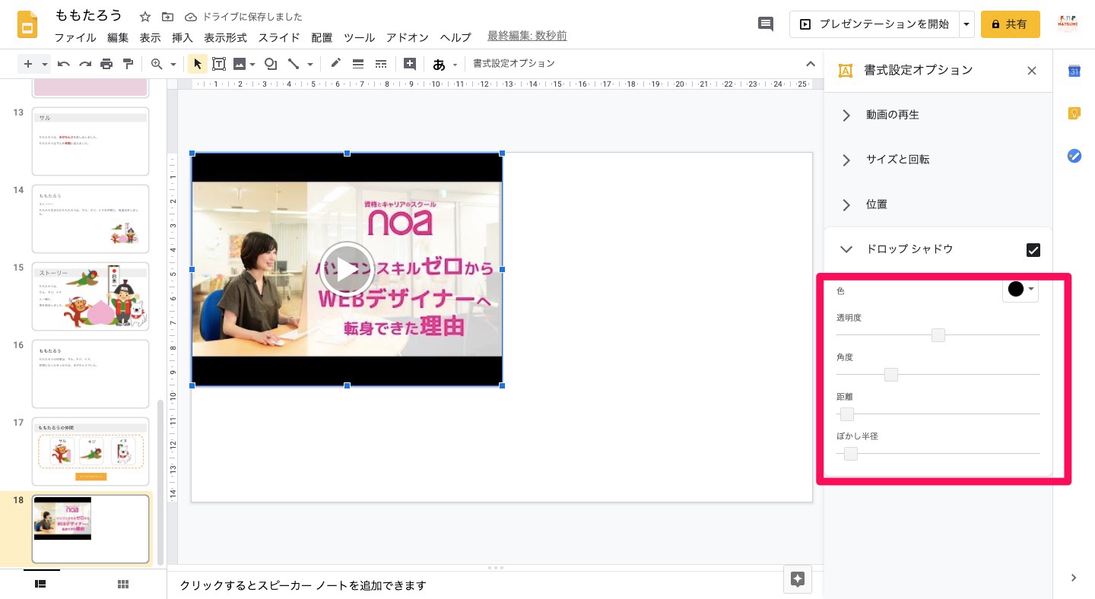The height and width of the screenshot is (599, 1095).
Task: Adjust the 透明度 slider handle
Action: (x=938, y=335)
